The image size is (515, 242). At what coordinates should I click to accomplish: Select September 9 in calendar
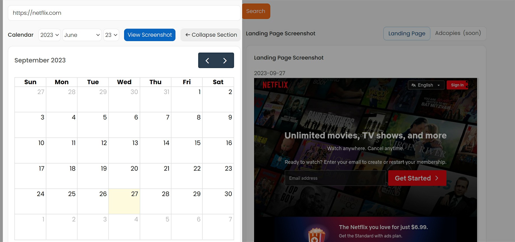218,125
